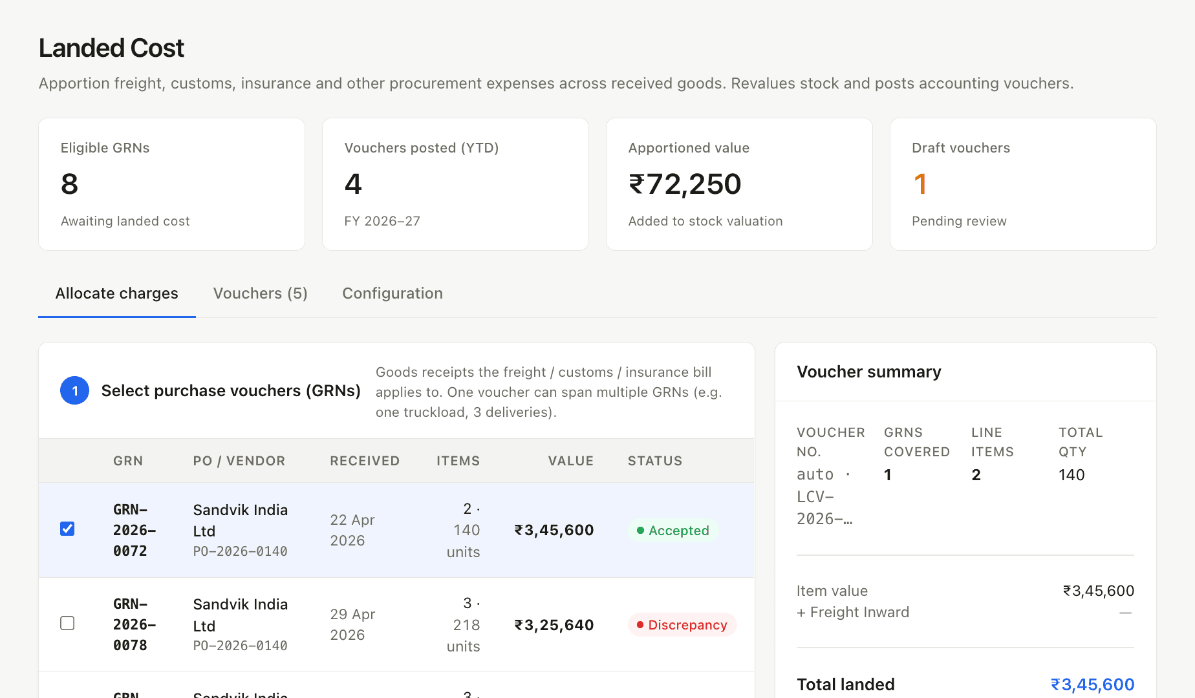Open the Eligible GRNs summary card
The width and height of the screenshot is (1195, 698).
pos(171,184)
